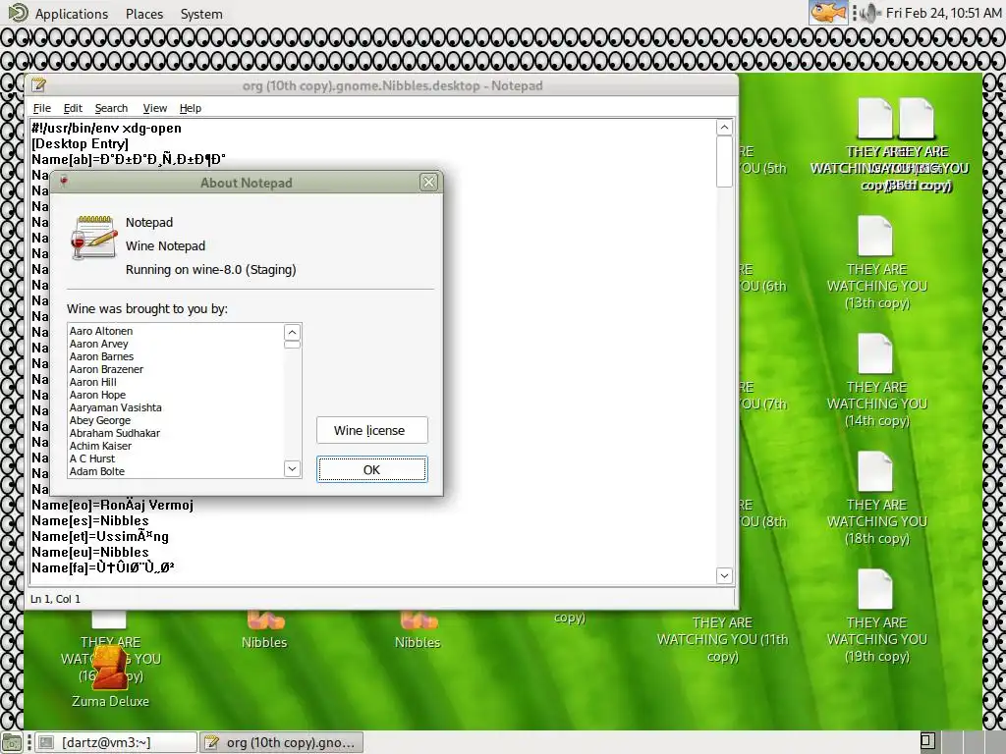Click the fish applet icon in panel
Image resolution: width=1006 pixels, height=754 pixels.
[x=827, y=13]
